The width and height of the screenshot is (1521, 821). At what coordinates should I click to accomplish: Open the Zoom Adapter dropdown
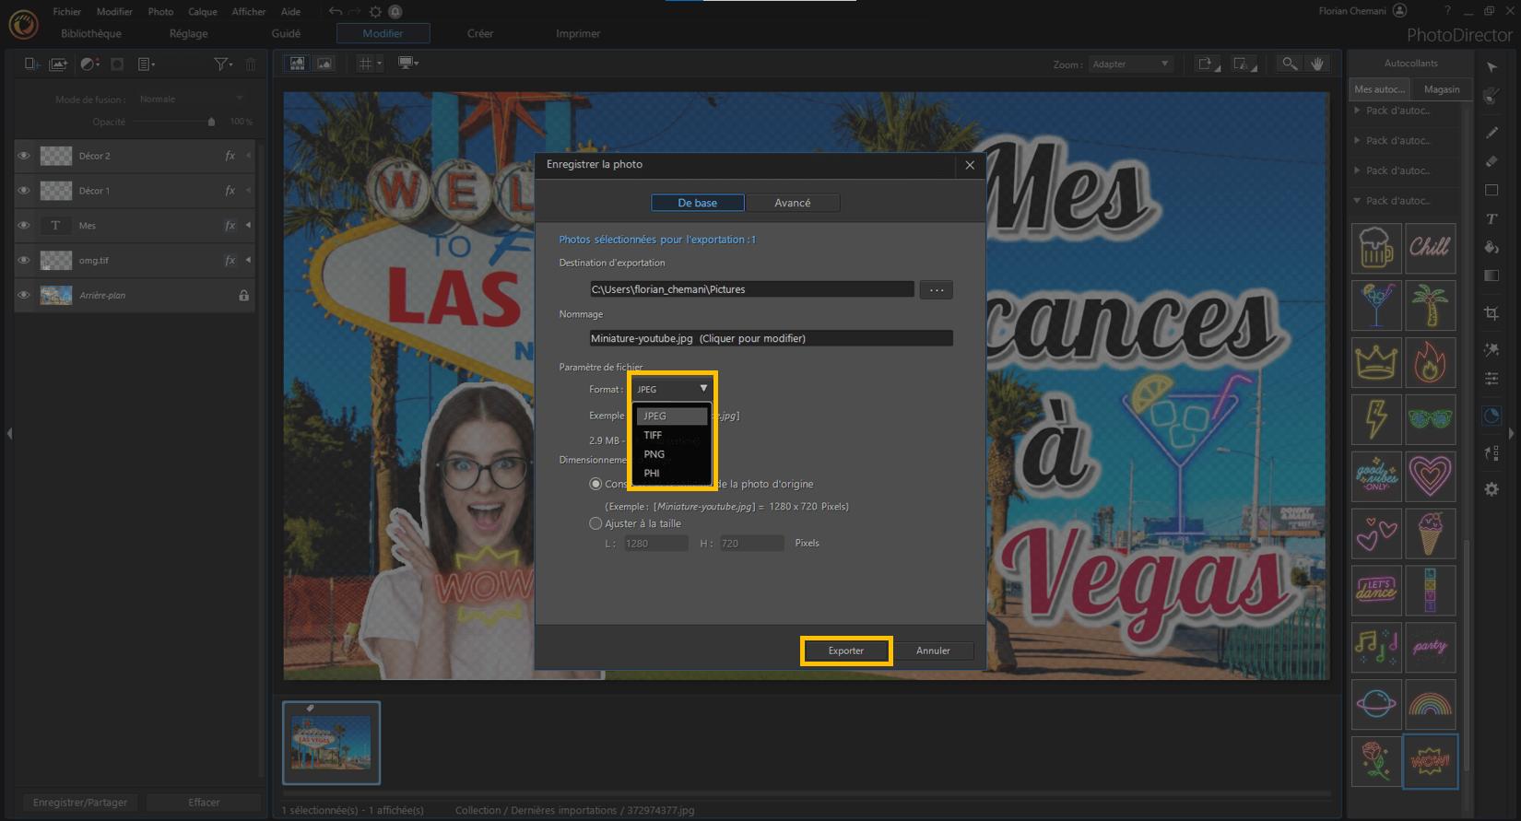click(1130, 65)
